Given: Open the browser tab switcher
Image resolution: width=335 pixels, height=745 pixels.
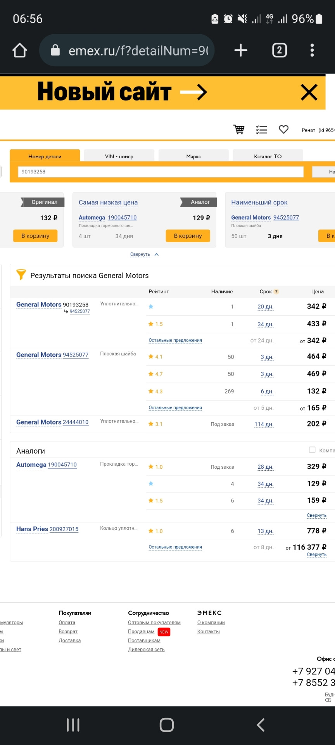Looking at the screenshot, I should click(x=280, y=50).
